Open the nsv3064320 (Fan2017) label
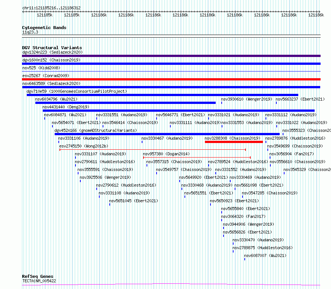331x289 pixels. (x=243, y=216)
